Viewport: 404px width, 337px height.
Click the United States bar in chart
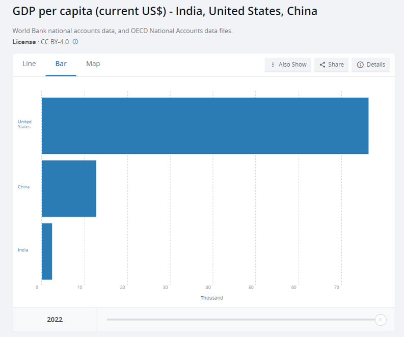pos(205,126)
